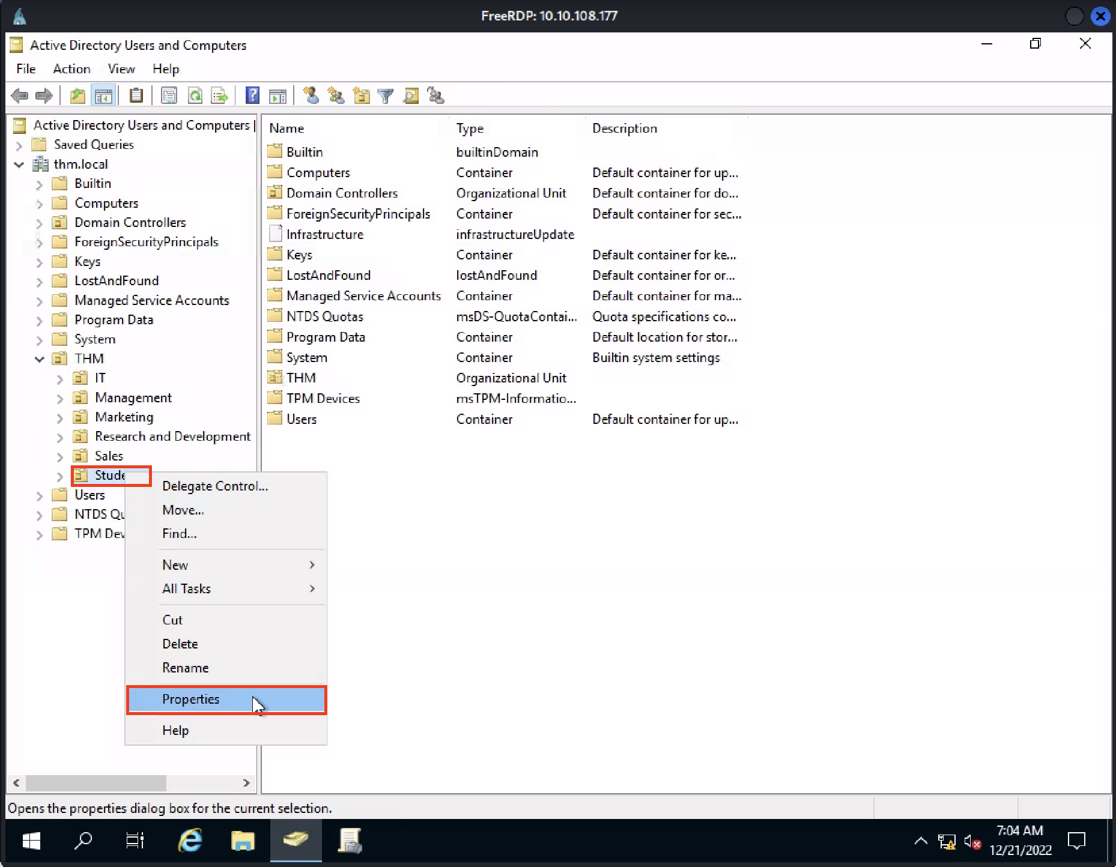Image resolution: width=1116 pixels, height=867 pixels.
Task: Click the Export List toolbar icon
Action: 219,95
